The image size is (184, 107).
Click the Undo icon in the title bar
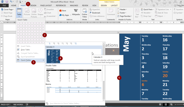[x=11, y=2]
